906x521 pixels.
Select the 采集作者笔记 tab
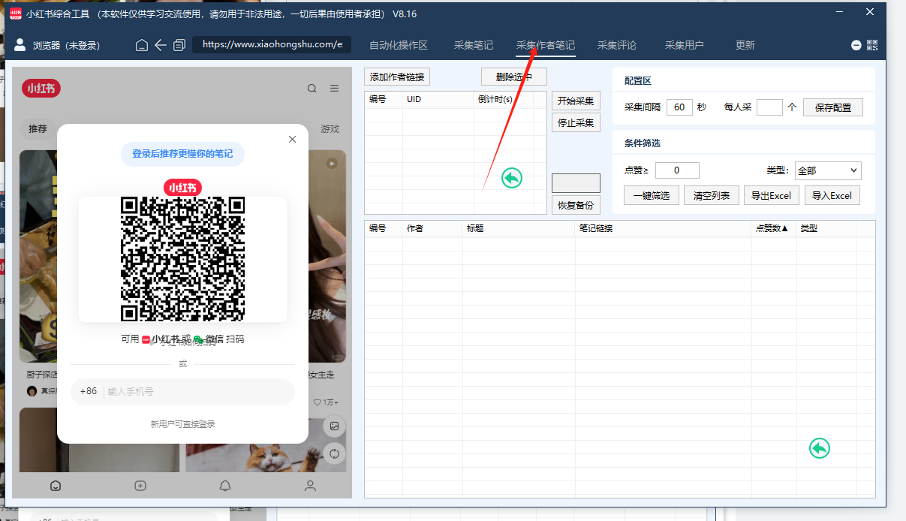coord(546,45)
